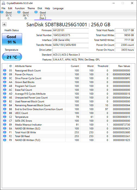The image size is (137, 190).
Task: Click the Good 91 % health status button
Action: point(12,39)
